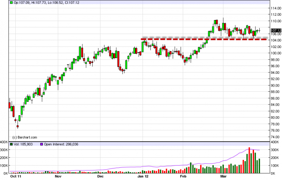Click the 98.00 price axis label
This screenshot has width=282, height=180.
click(x=276, y=60)
